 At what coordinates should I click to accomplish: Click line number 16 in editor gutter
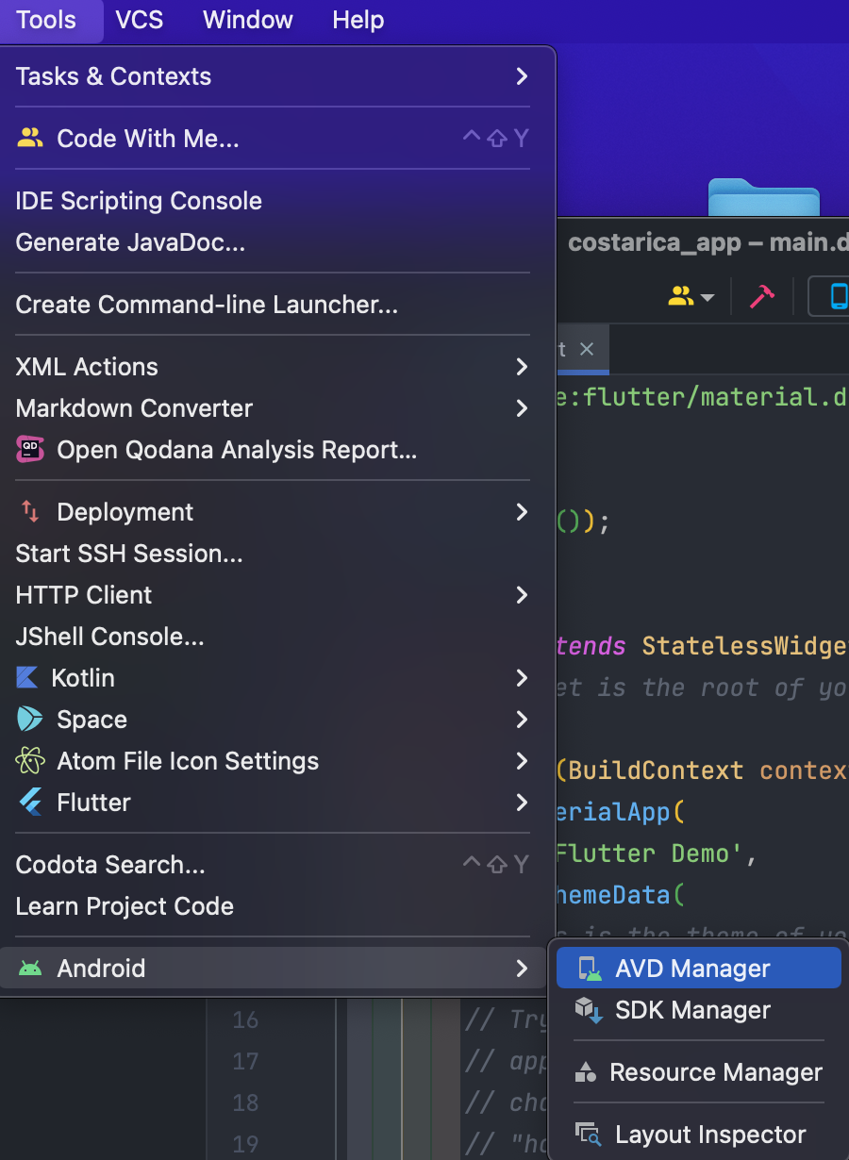pos(245,1020)
